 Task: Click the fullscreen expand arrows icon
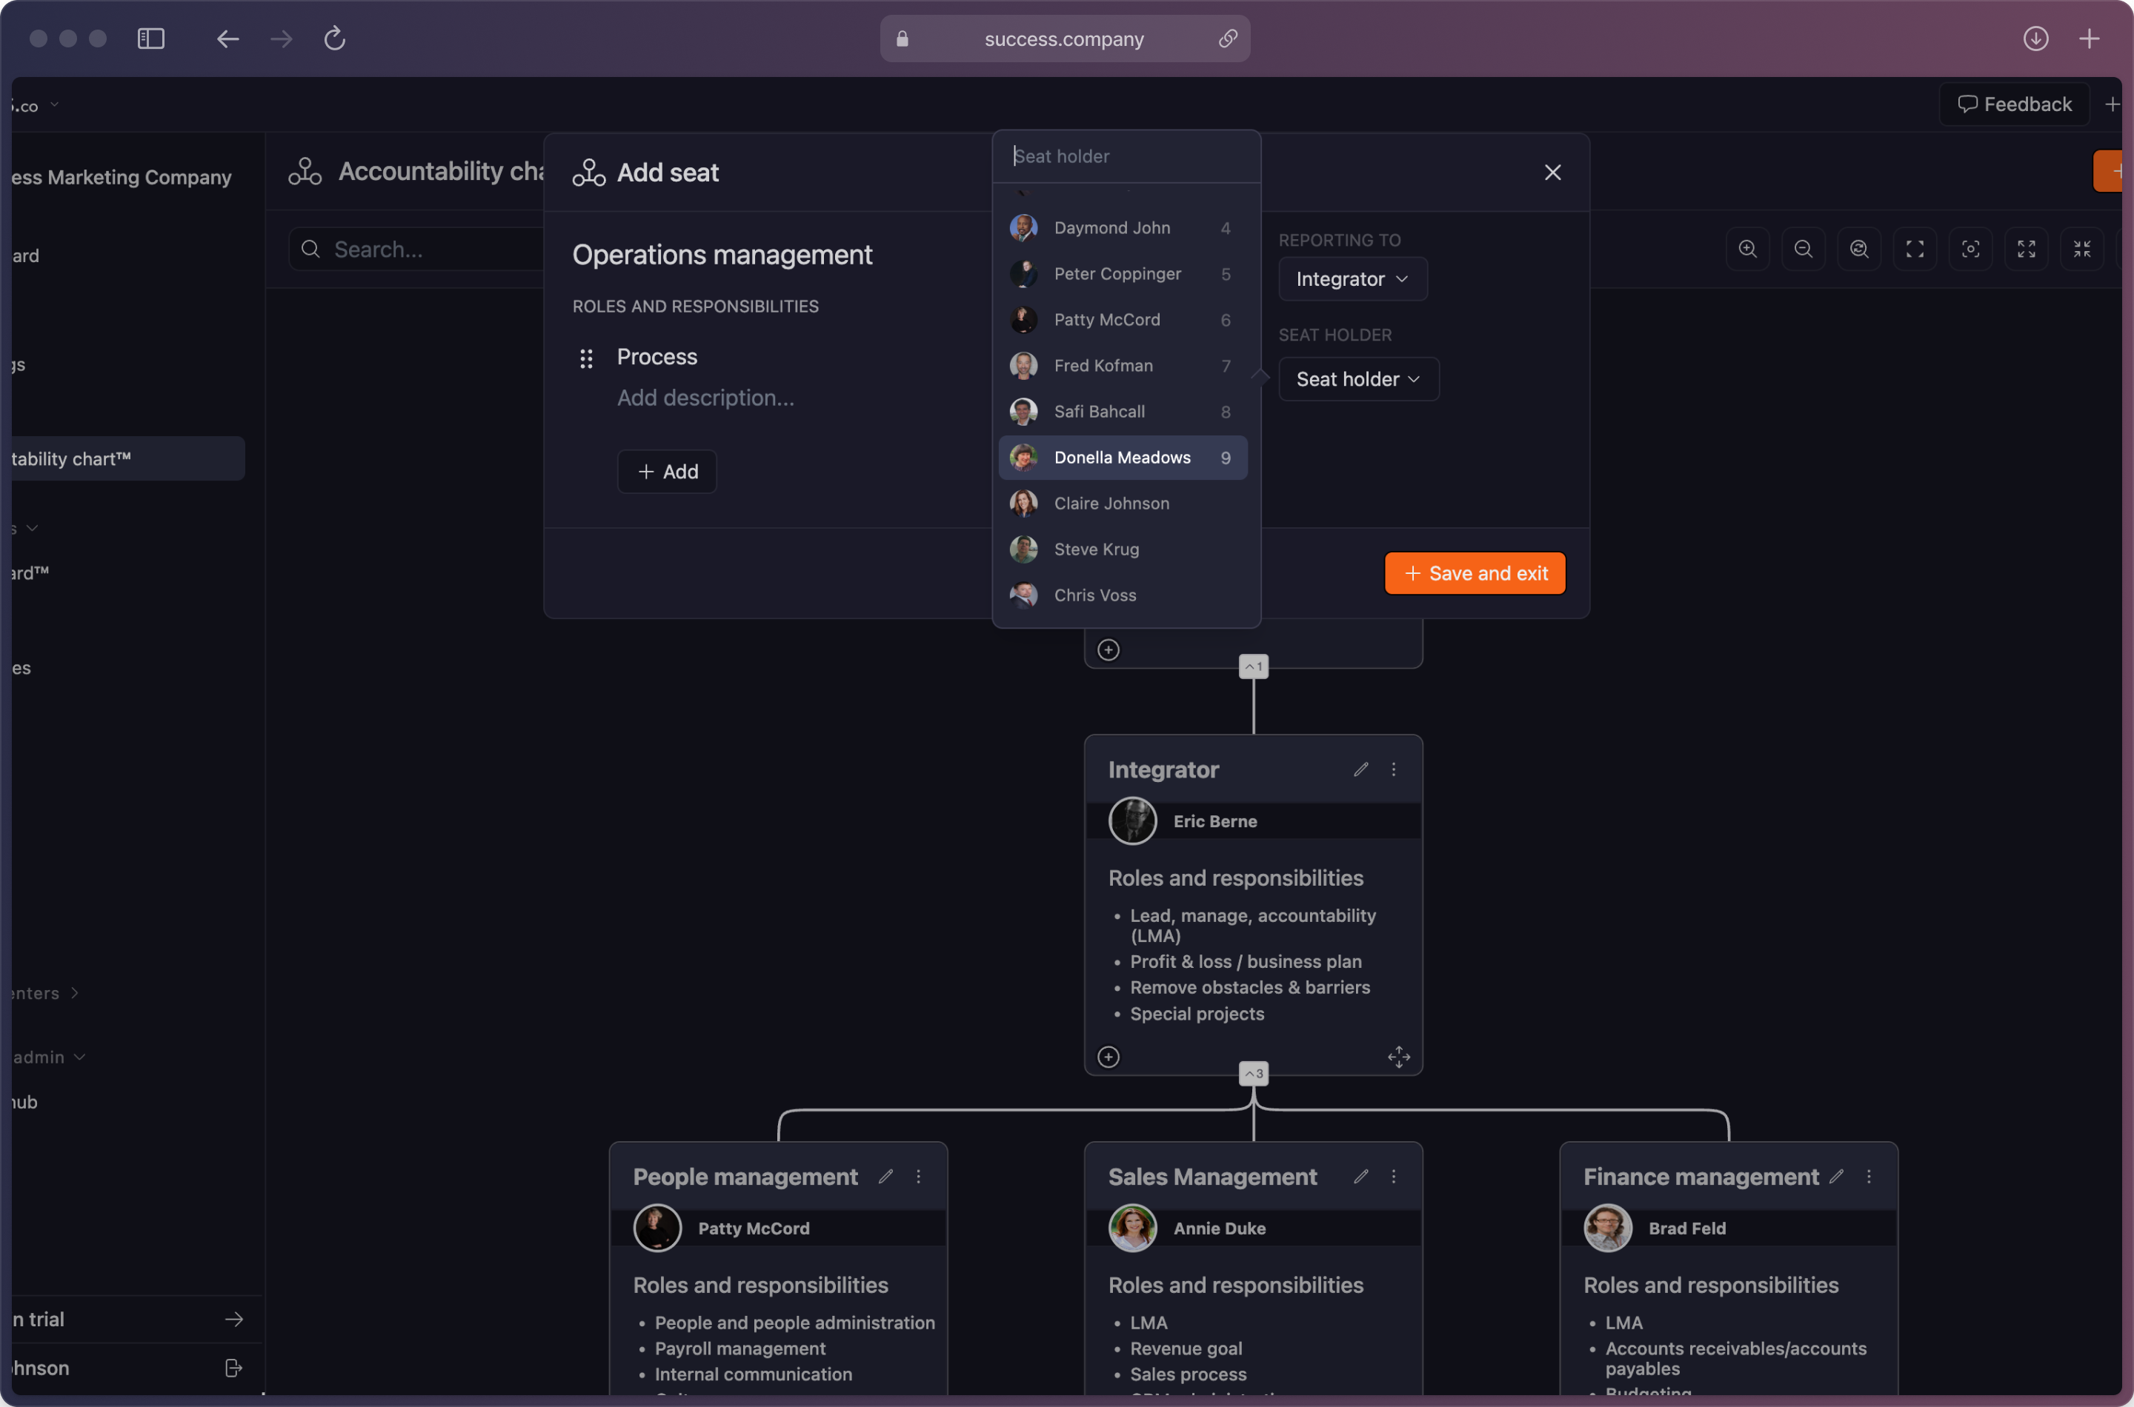pos(2027,249)
